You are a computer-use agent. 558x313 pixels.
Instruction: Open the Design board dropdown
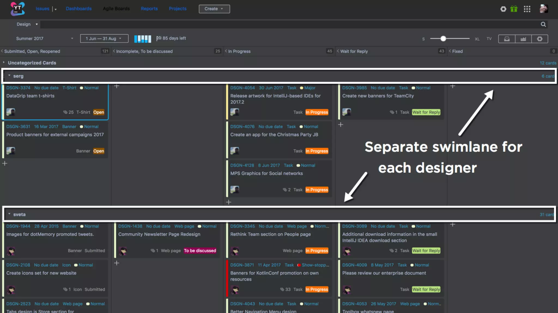point(27,24)
